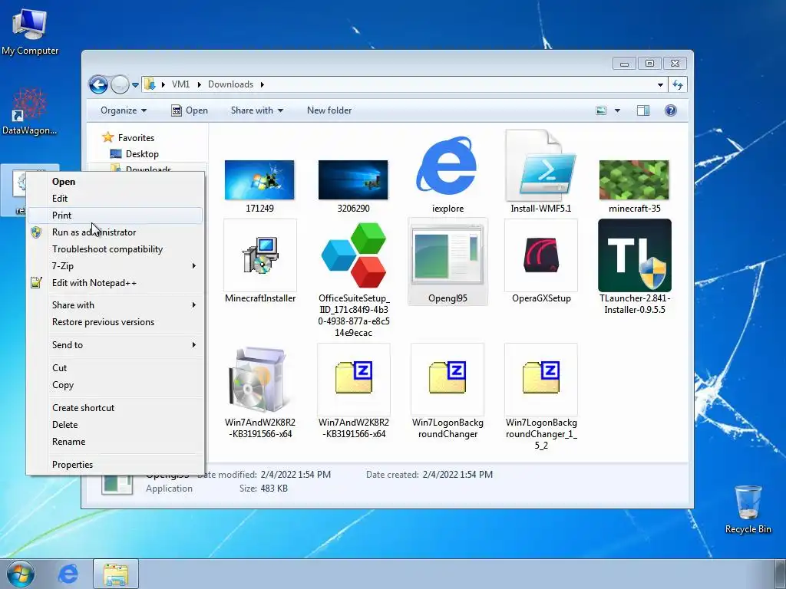This screenshot has width=786, height=589.
Task: Open Explorer help via question mark icon
Action: [x=671, y=110]
